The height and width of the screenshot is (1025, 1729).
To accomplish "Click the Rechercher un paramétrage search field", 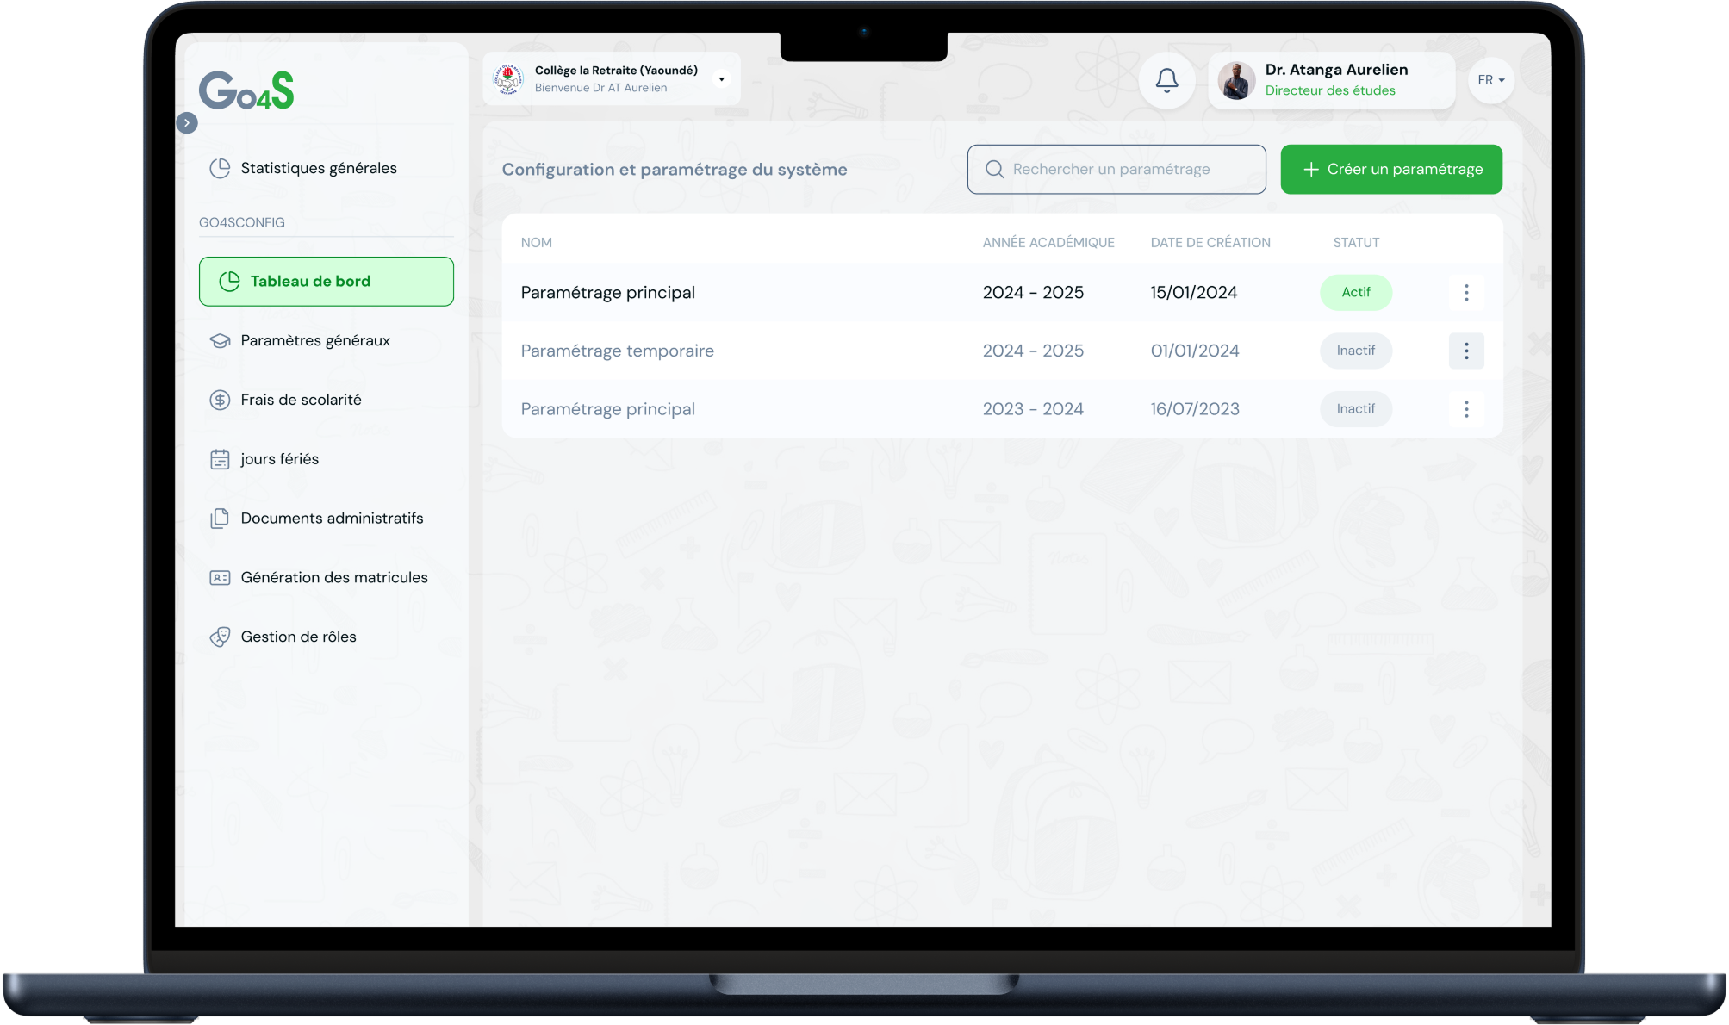I will (x=1116, y=169).
